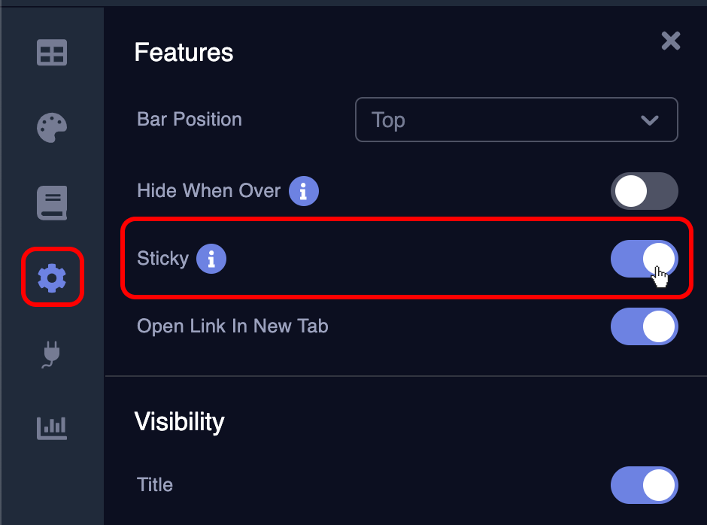This screenshot has height=525, width=707.
Task: Select the content/book icon in sidebar
Action: (51, 202)
